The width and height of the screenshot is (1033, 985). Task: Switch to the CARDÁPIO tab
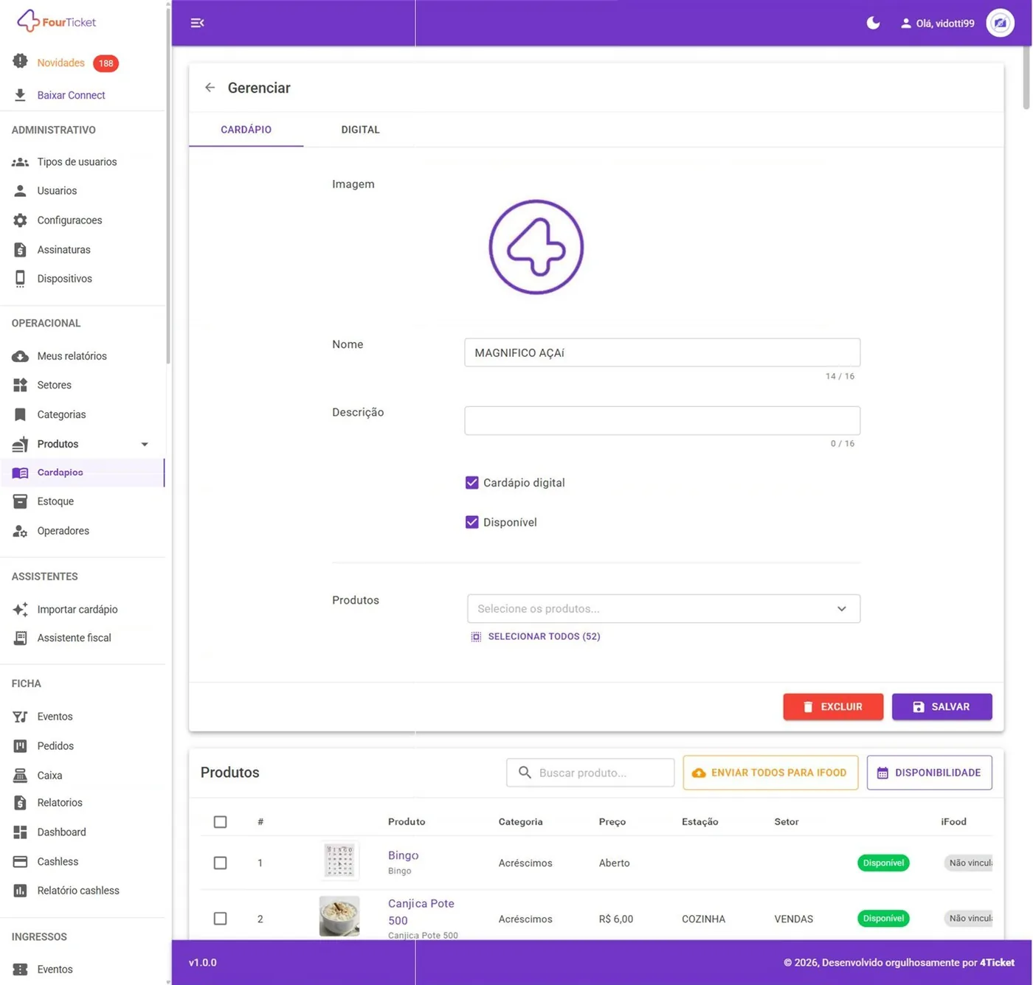(x=246, y=130)
